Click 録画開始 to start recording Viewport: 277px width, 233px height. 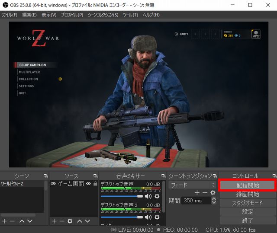tap(248, 194)
